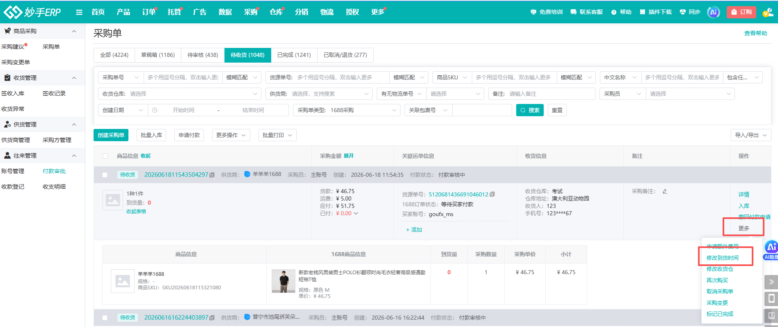Toggle the hamburger menu icon
The height and width of the screenshot is (327, 778).
point(79,12)
